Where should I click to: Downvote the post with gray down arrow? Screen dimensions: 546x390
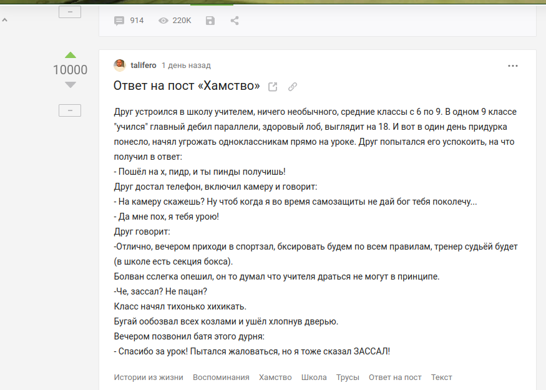pos(70,85)
